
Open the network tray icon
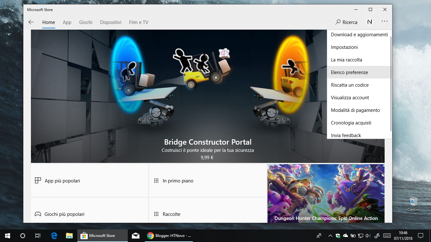click(360, 236)
